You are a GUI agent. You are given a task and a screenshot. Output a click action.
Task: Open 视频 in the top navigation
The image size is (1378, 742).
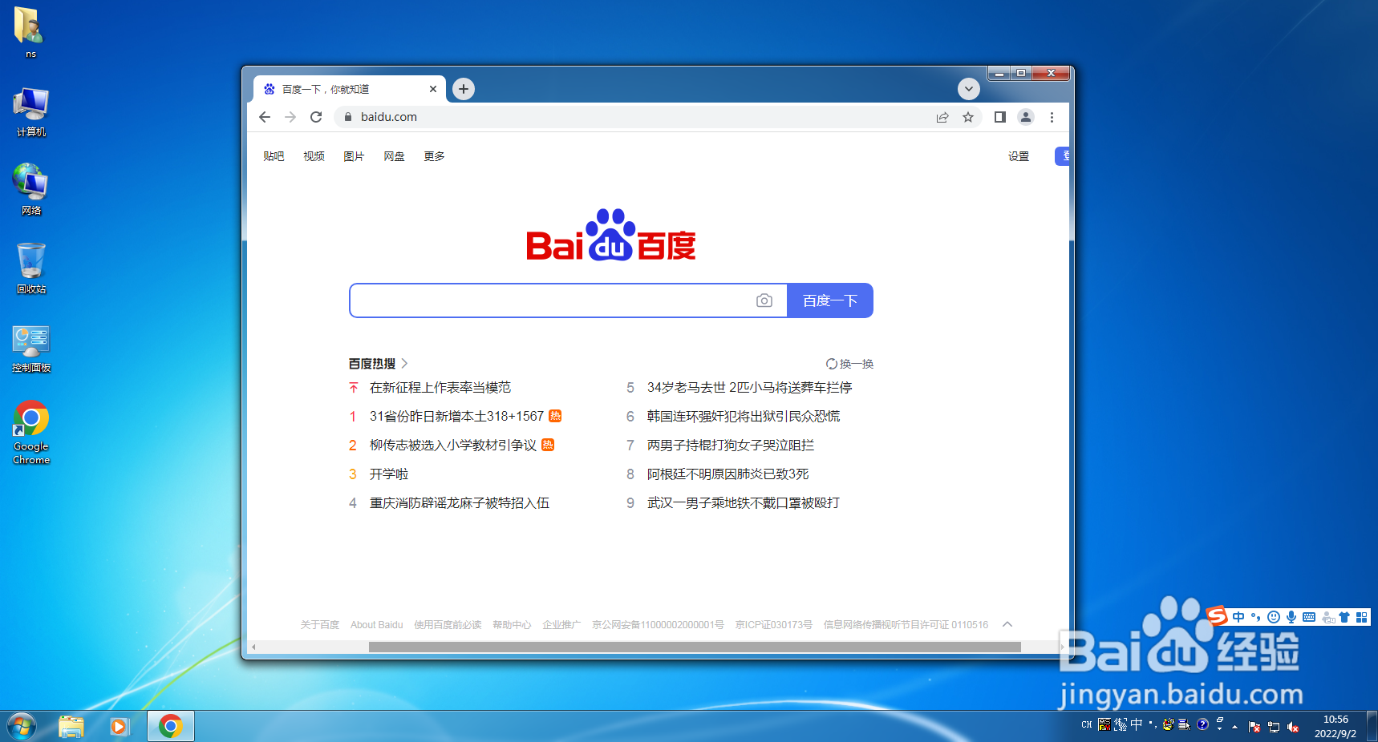click(x=314, y=156)
